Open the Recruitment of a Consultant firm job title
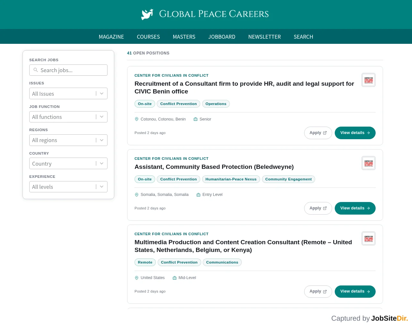 [x=244, y=88]
